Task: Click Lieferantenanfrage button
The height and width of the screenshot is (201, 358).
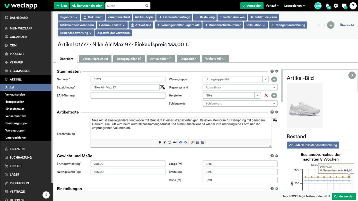Action: (175, 17)
